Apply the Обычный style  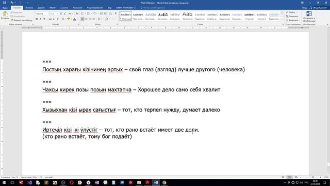126,16
